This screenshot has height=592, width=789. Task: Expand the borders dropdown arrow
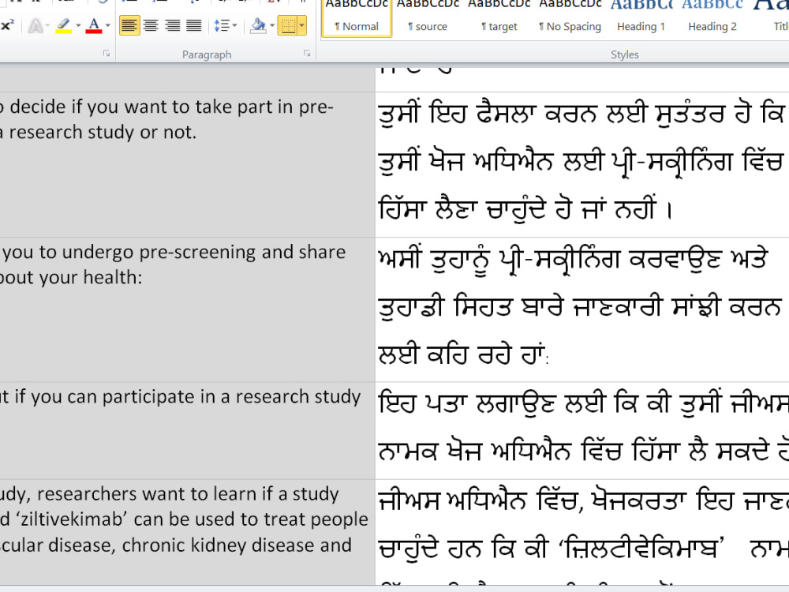pos(302,25)
